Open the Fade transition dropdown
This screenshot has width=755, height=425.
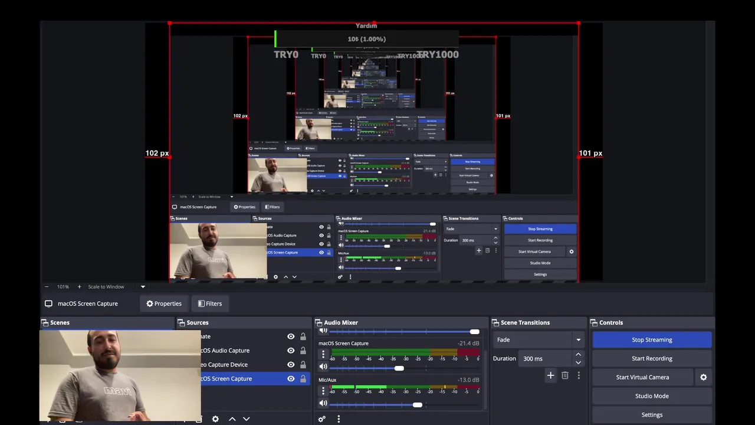tap(538, 340)
